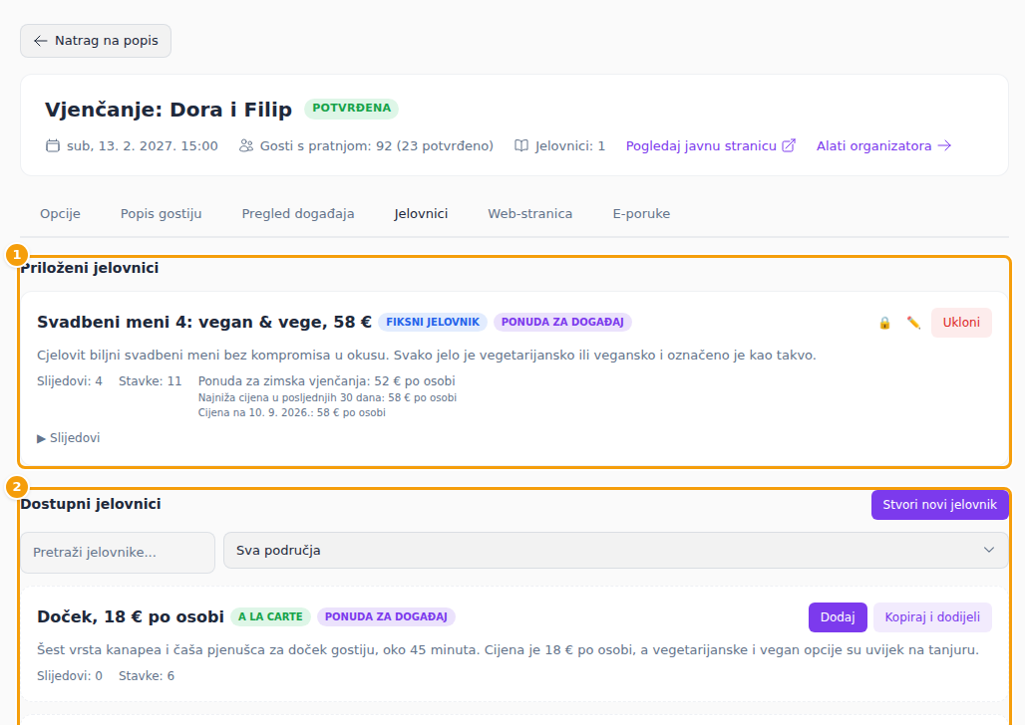
Task: Open the Sva područja dropdown
Action: (615, 551)
